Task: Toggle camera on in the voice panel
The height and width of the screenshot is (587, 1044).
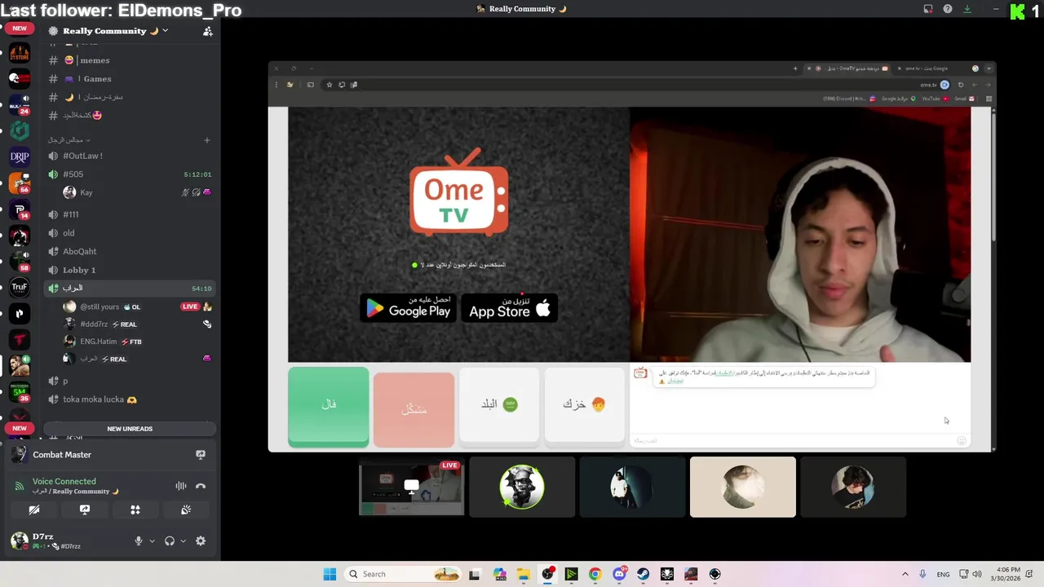Action: pos(34,510)
